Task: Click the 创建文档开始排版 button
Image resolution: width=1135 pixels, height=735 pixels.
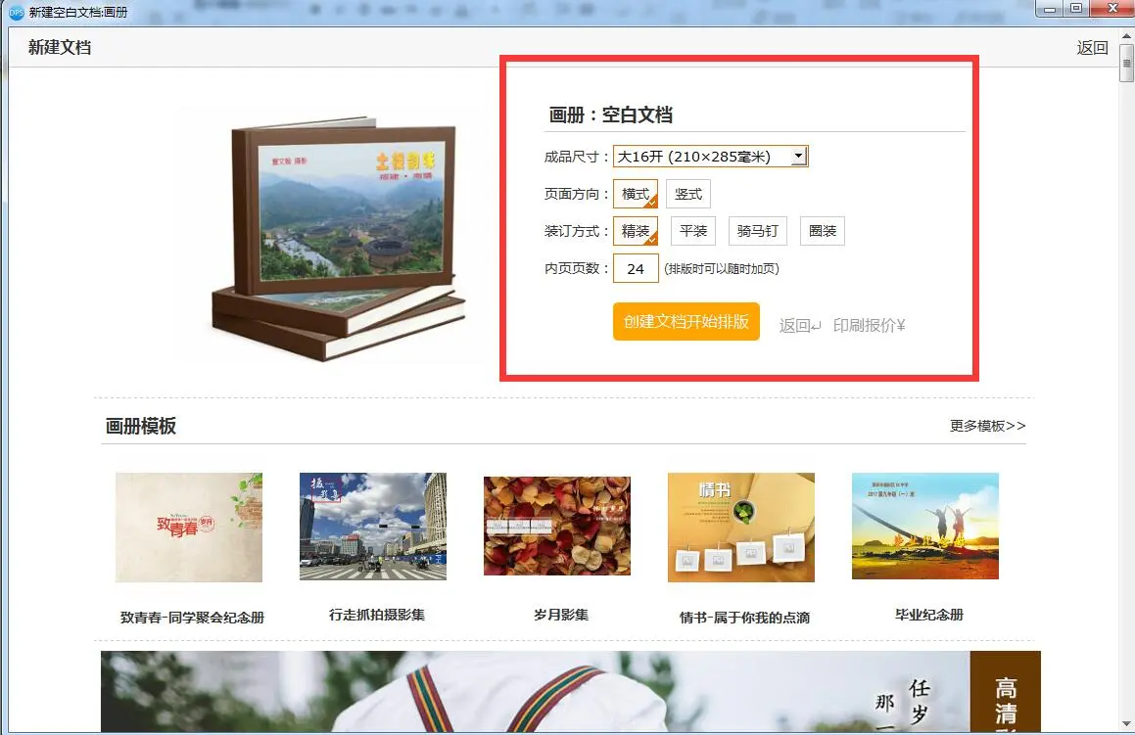Action: coord(686,321)
